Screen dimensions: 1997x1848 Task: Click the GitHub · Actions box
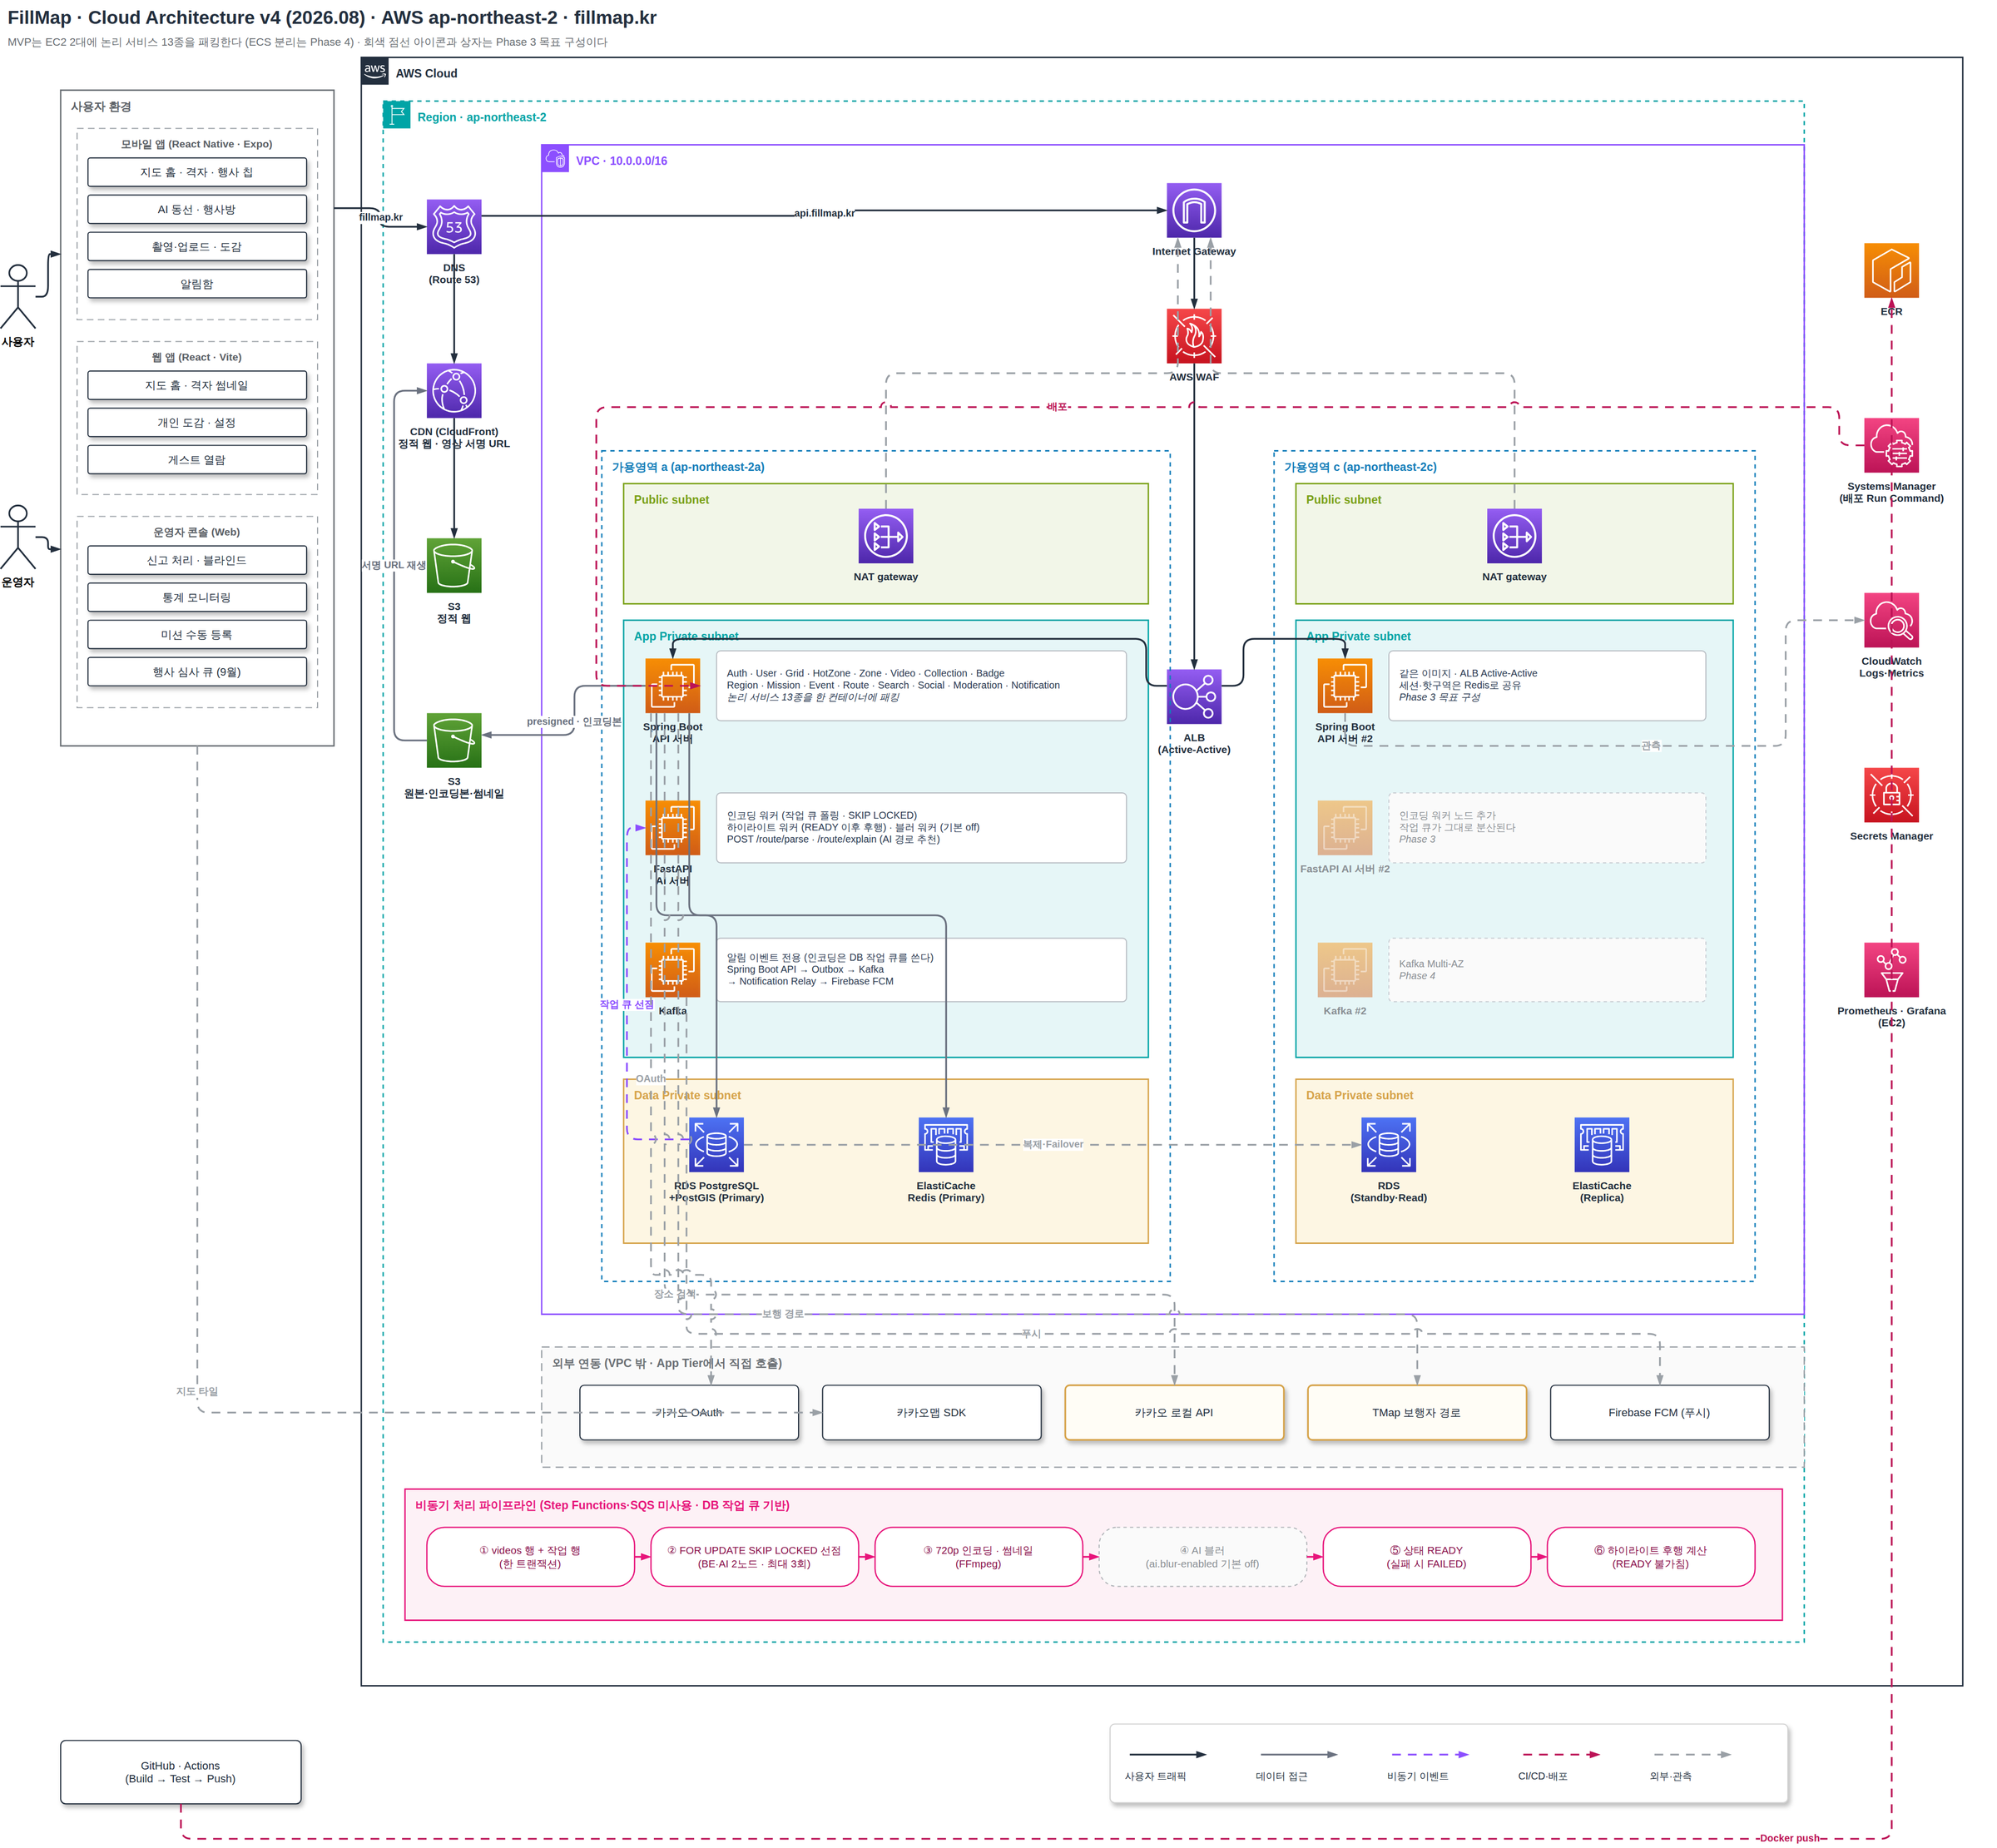(x=180, y=1772)
